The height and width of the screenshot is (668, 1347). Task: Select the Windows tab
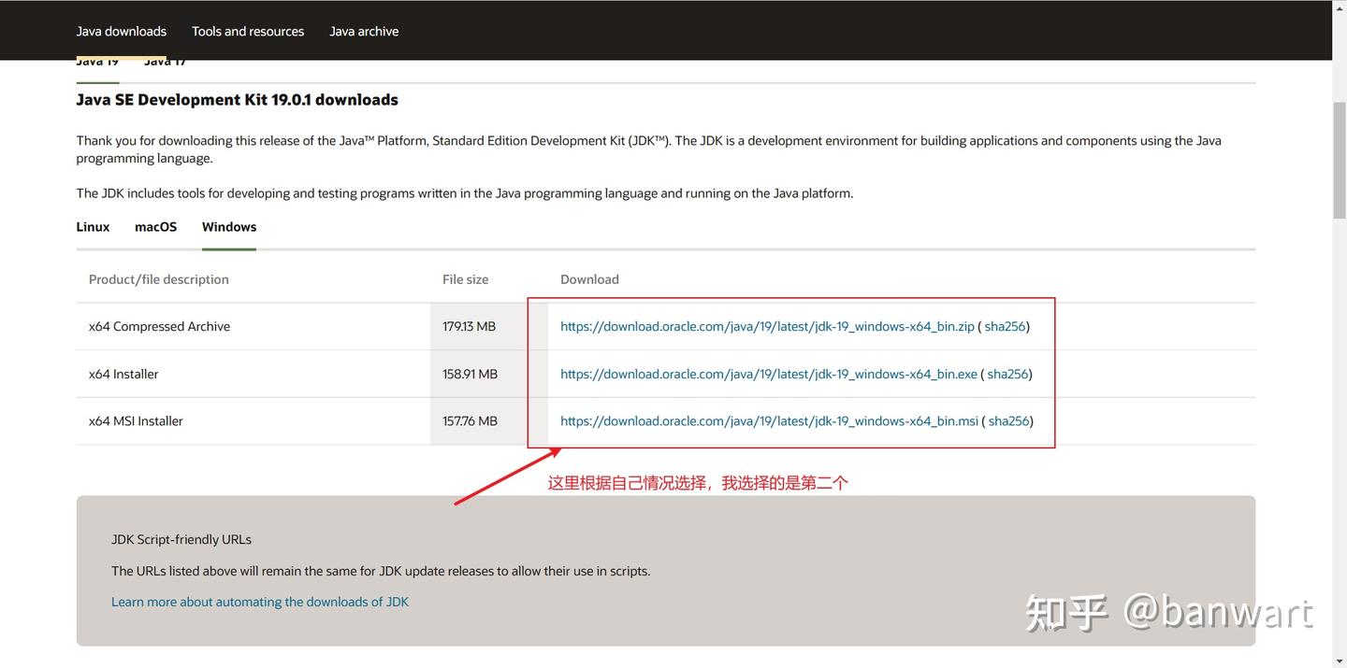(x=229, y=227)
